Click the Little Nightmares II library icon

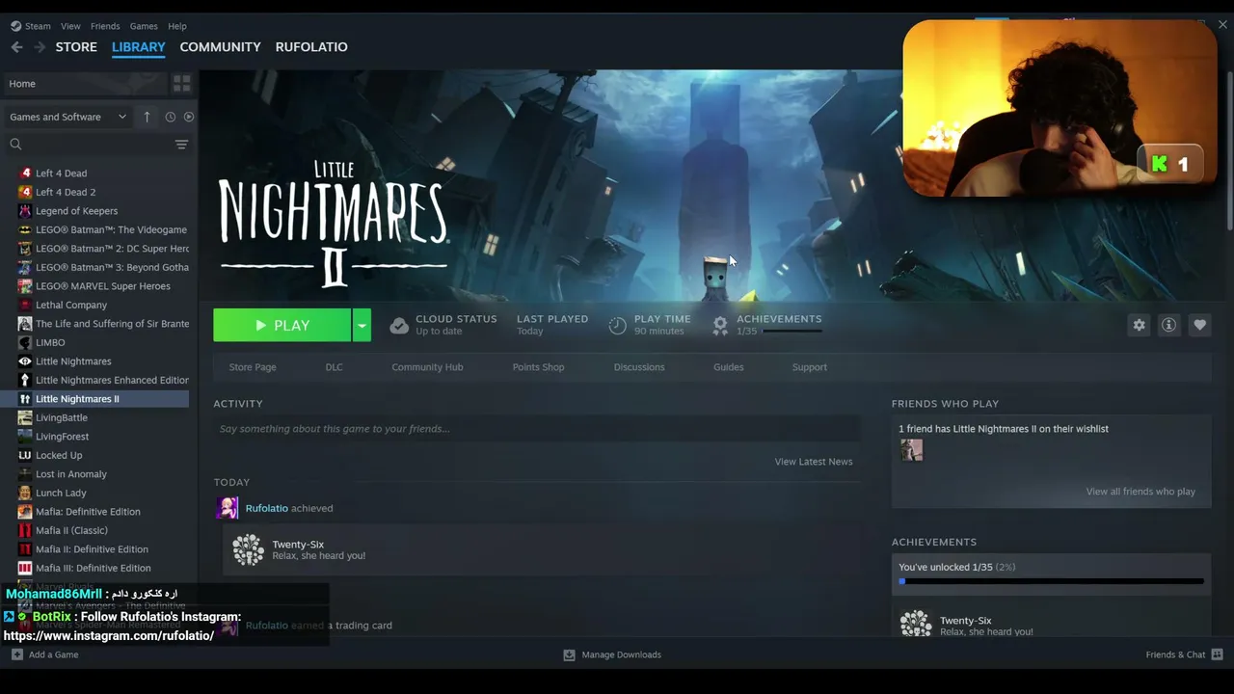(x=25, y=399)
